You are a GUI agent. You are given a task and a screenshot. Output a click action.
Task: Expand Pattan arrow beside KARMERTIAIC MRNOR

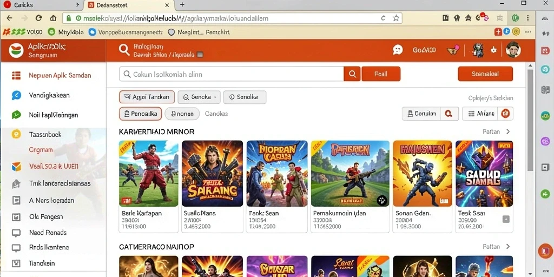pos(508,131)
